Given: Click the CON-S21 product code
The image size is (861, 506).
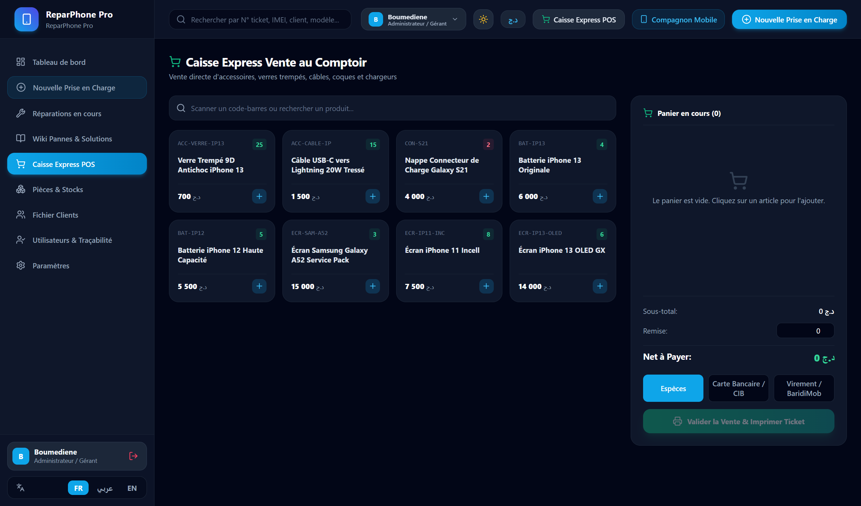Looking at the screenshot, I should [416, 143].
